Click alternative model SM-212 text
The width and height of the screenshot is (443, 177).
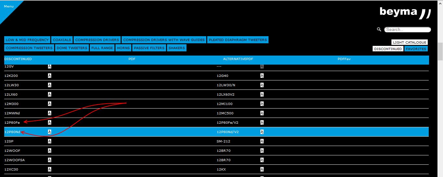pos(223,141)
